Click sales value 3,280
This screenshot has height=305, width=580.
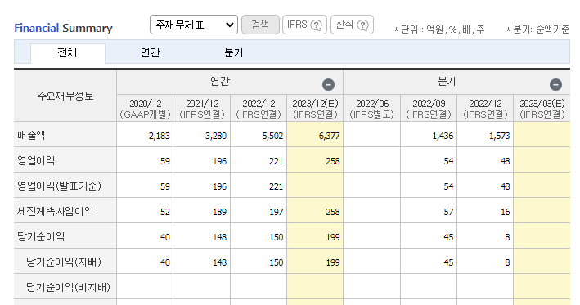[216, 136]
